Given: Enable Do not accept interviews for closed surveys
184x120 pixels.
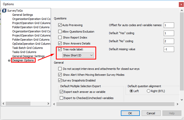Looking at the screenshot, I should tap(60, 69).
